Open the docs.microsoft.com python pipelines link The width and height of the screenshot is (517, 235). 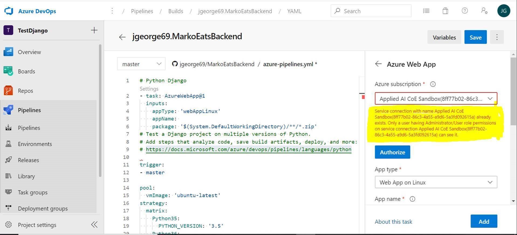pos(248,149)
